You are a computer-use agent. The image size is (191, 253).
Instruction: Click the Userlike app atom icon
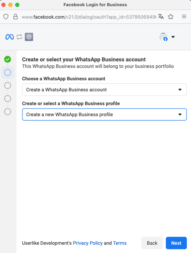click(x=29, y=37)
